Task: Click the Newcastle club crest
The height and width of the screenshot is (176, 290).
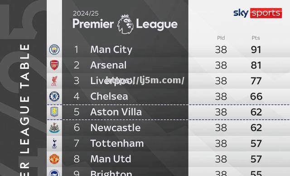Action: tap(54, 128)
